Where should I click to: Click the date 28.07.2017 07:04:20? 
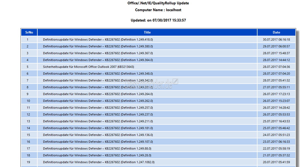click(276, 74)
